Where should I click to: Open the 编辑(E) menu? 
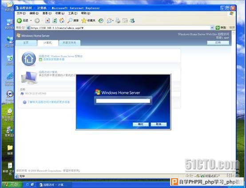[x=34, y=13]
